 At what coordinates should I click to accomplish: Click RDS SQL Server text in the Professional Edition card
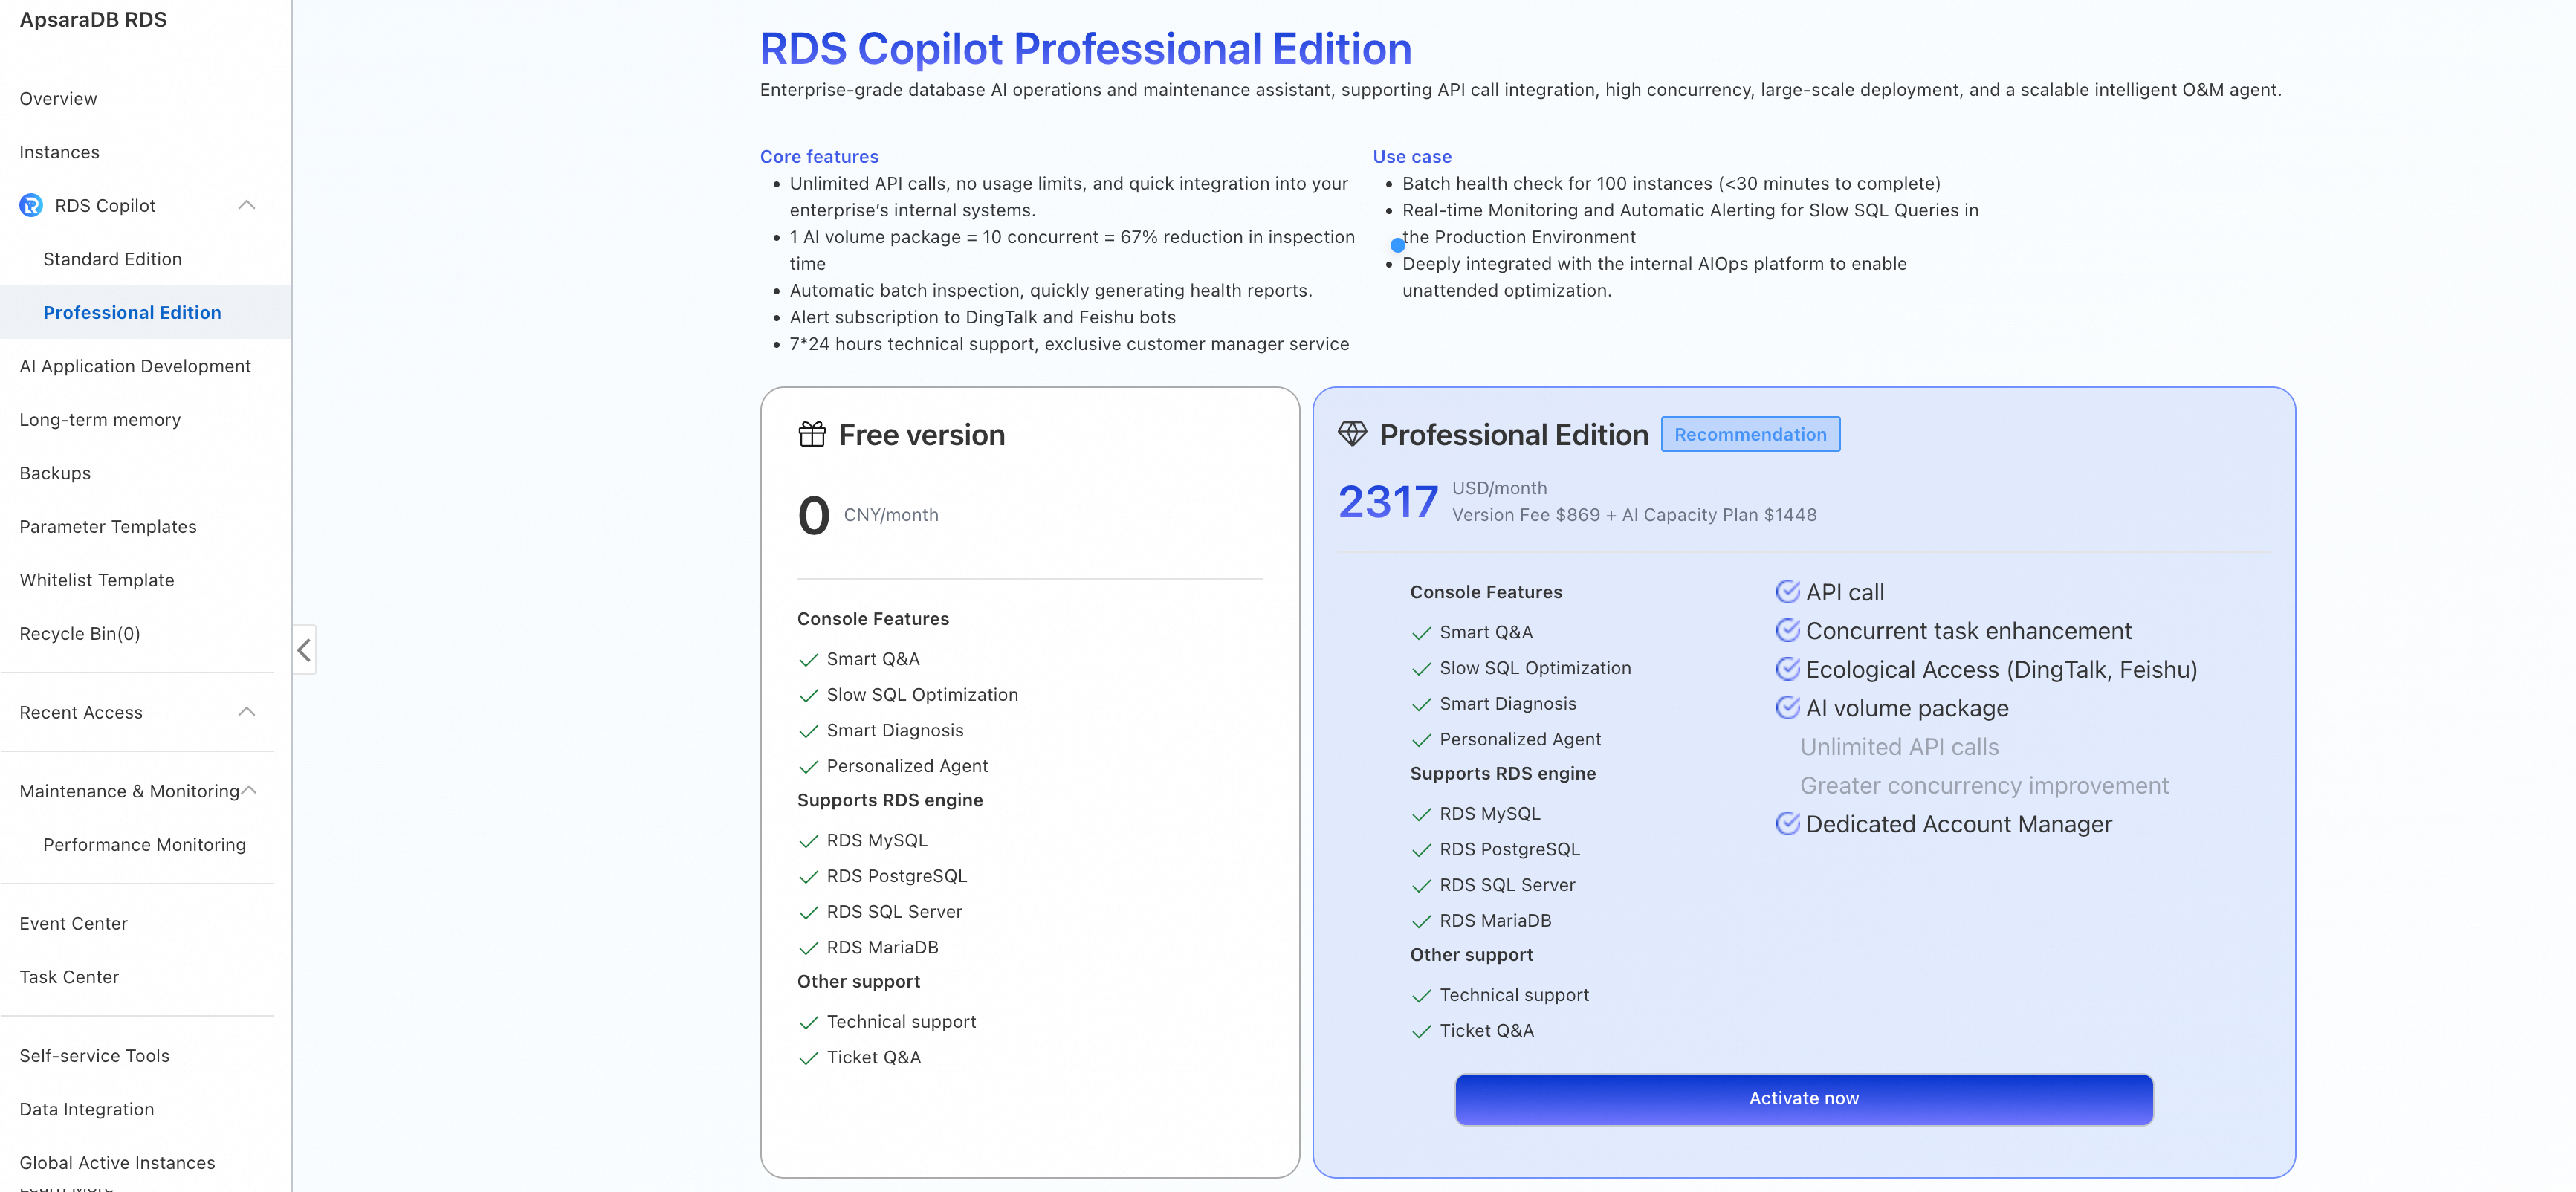1507,885
